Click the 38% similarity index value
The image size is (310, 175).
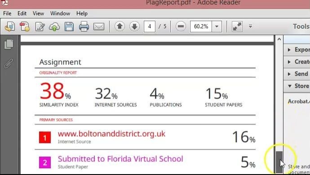tap(55, 91)
